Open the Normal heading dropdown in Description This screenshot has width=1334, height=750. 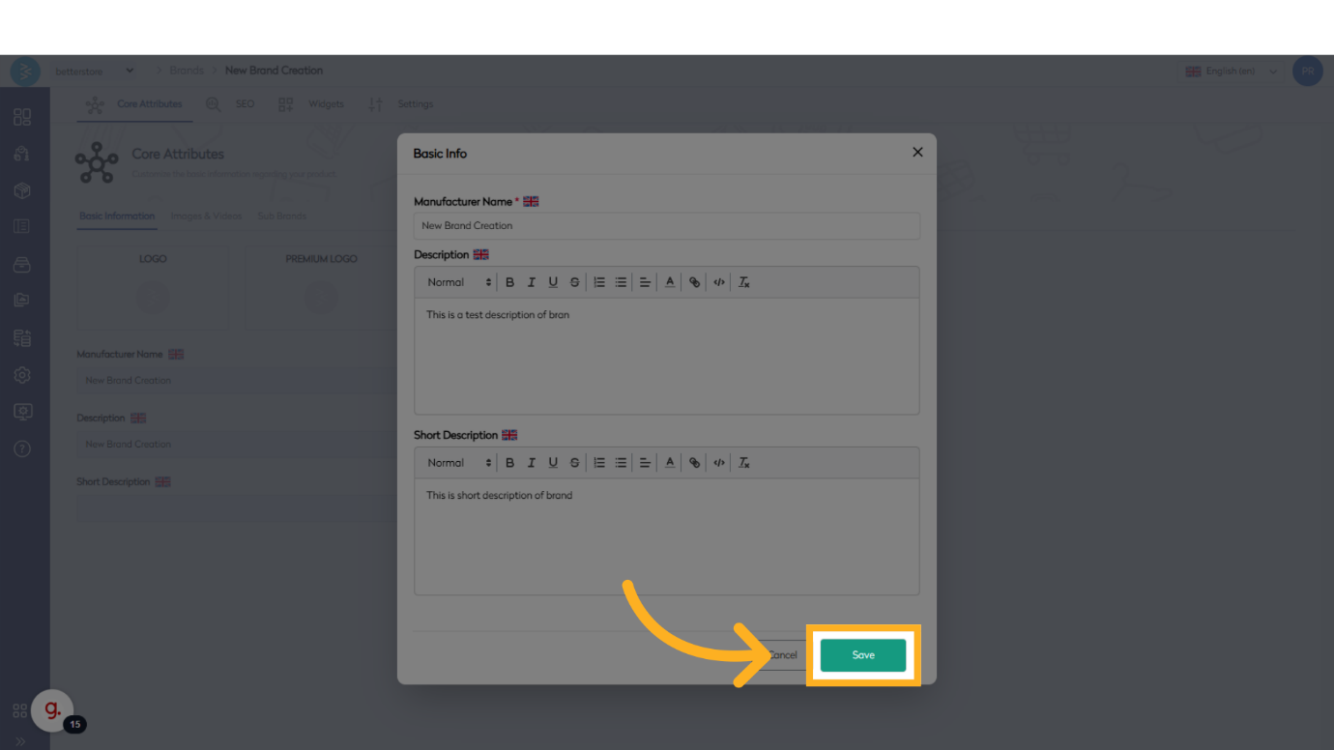(x=459, y=282)
